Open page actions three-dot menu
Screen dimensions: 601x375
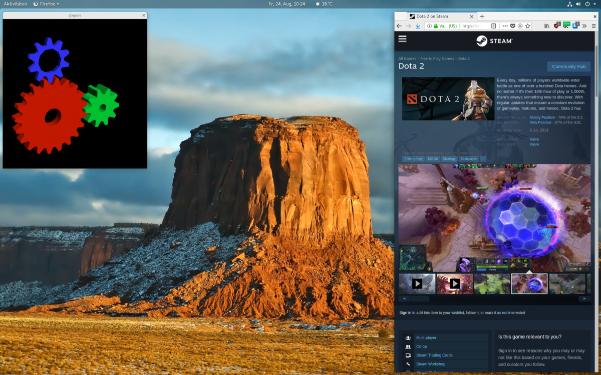coord(505,26)
